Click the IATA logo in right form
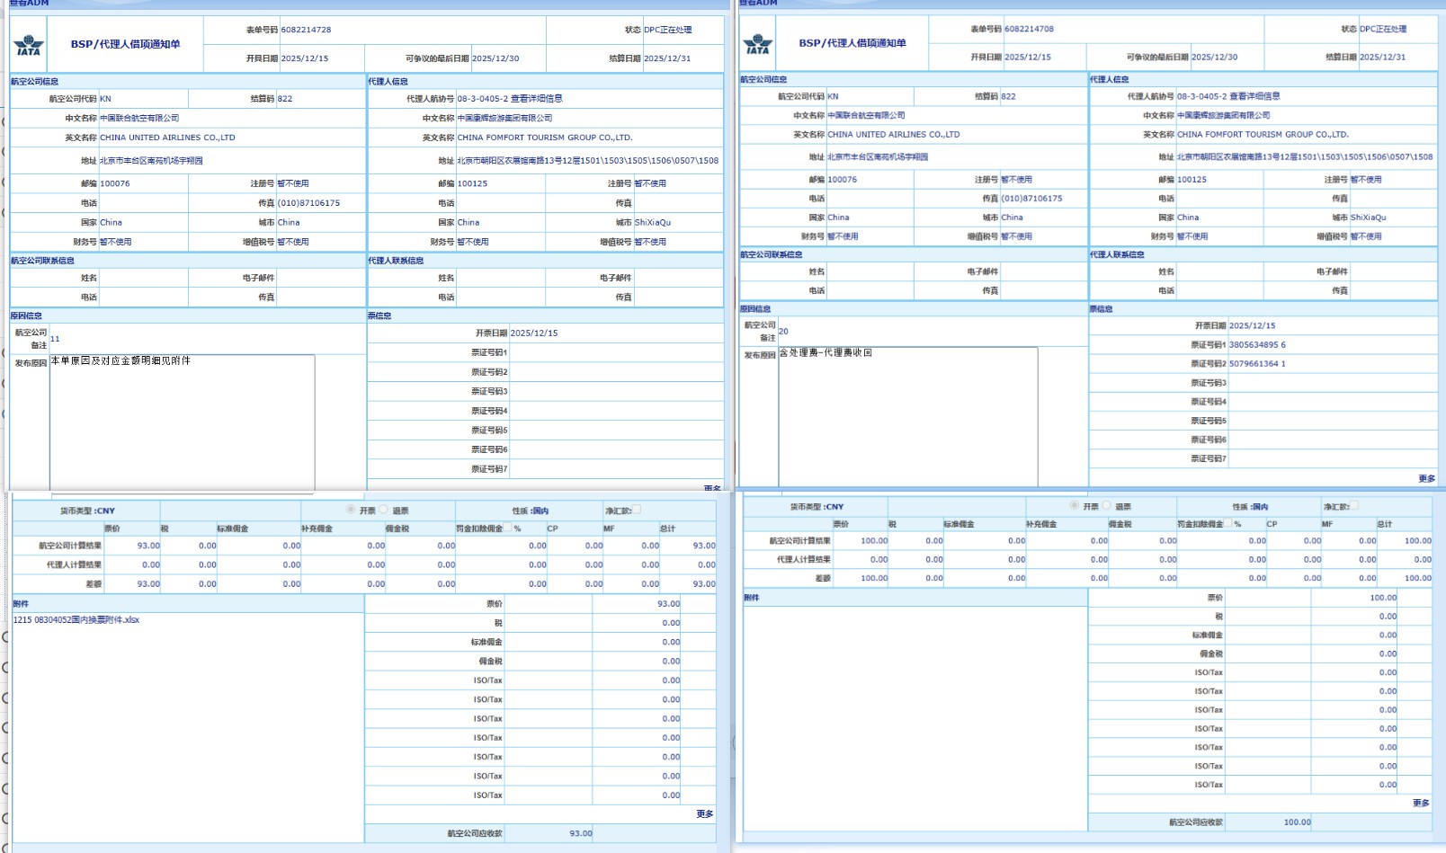This screenshot has height=853, width=1446. tap(757, 43)
